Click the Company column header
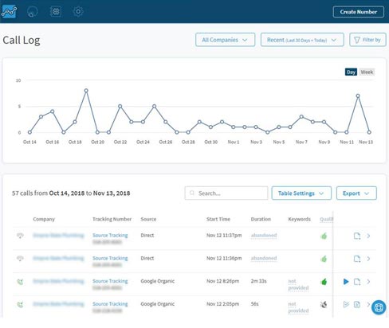Viewport: 389px width, 328px height. (x=44, y=219)
